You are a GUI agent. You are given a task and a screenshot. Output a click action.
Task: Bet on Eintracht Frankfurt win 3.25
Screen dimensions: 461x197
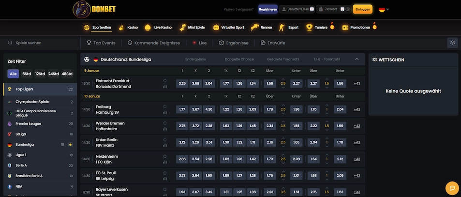tap(182, 84)
